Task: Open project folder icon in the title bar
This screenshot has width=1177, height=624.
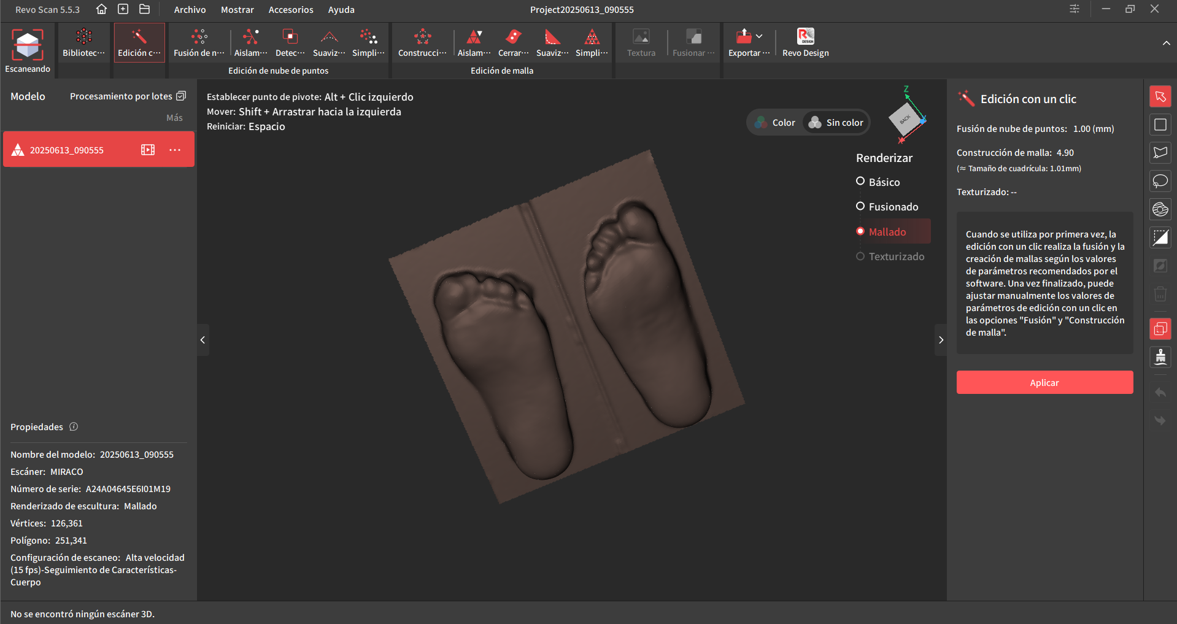Action: coord(145,9)
